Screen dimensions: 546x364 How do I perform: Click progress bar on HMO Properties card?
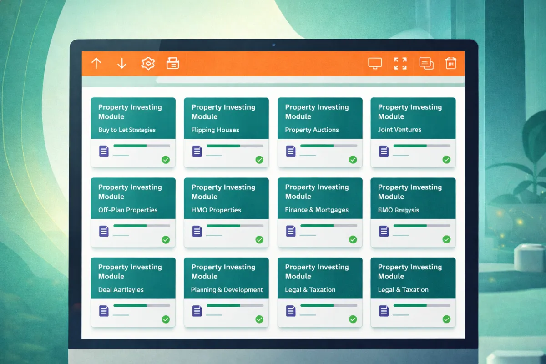[235, 226]
